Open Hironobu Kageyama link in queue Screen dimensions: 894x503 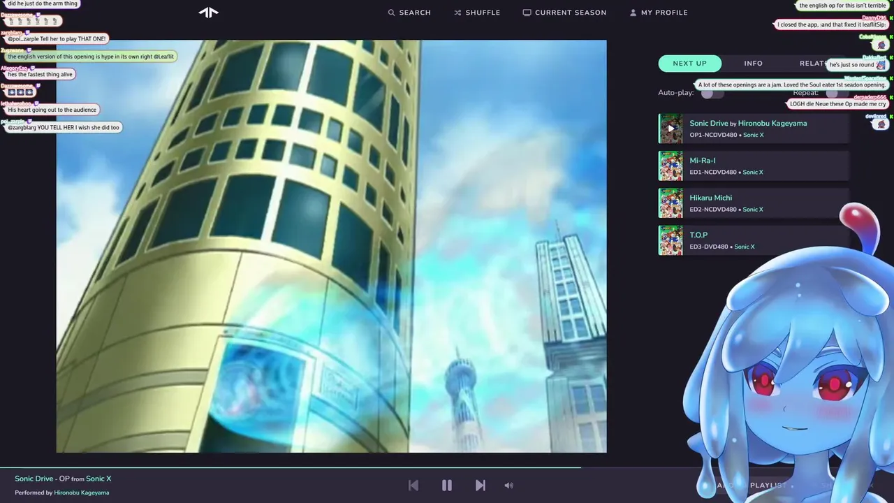click(772, 123)
